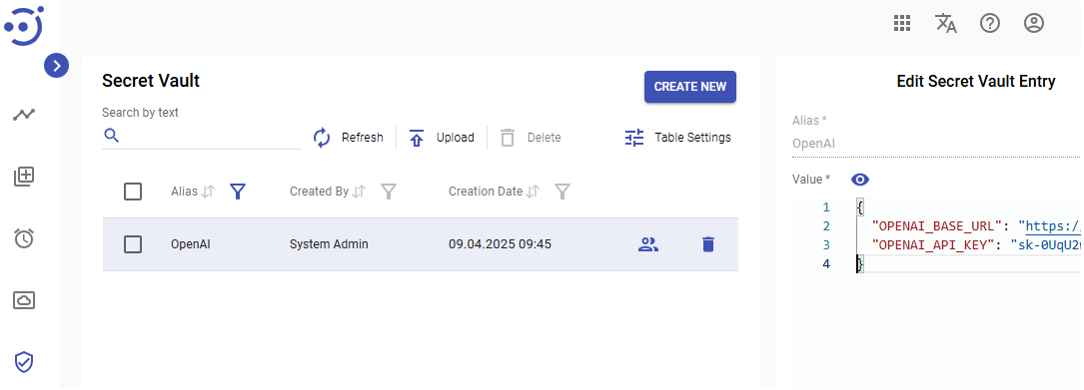Screen dimensions: 1084x390
Task: Refresh the secret vault list
Action: 348,138
